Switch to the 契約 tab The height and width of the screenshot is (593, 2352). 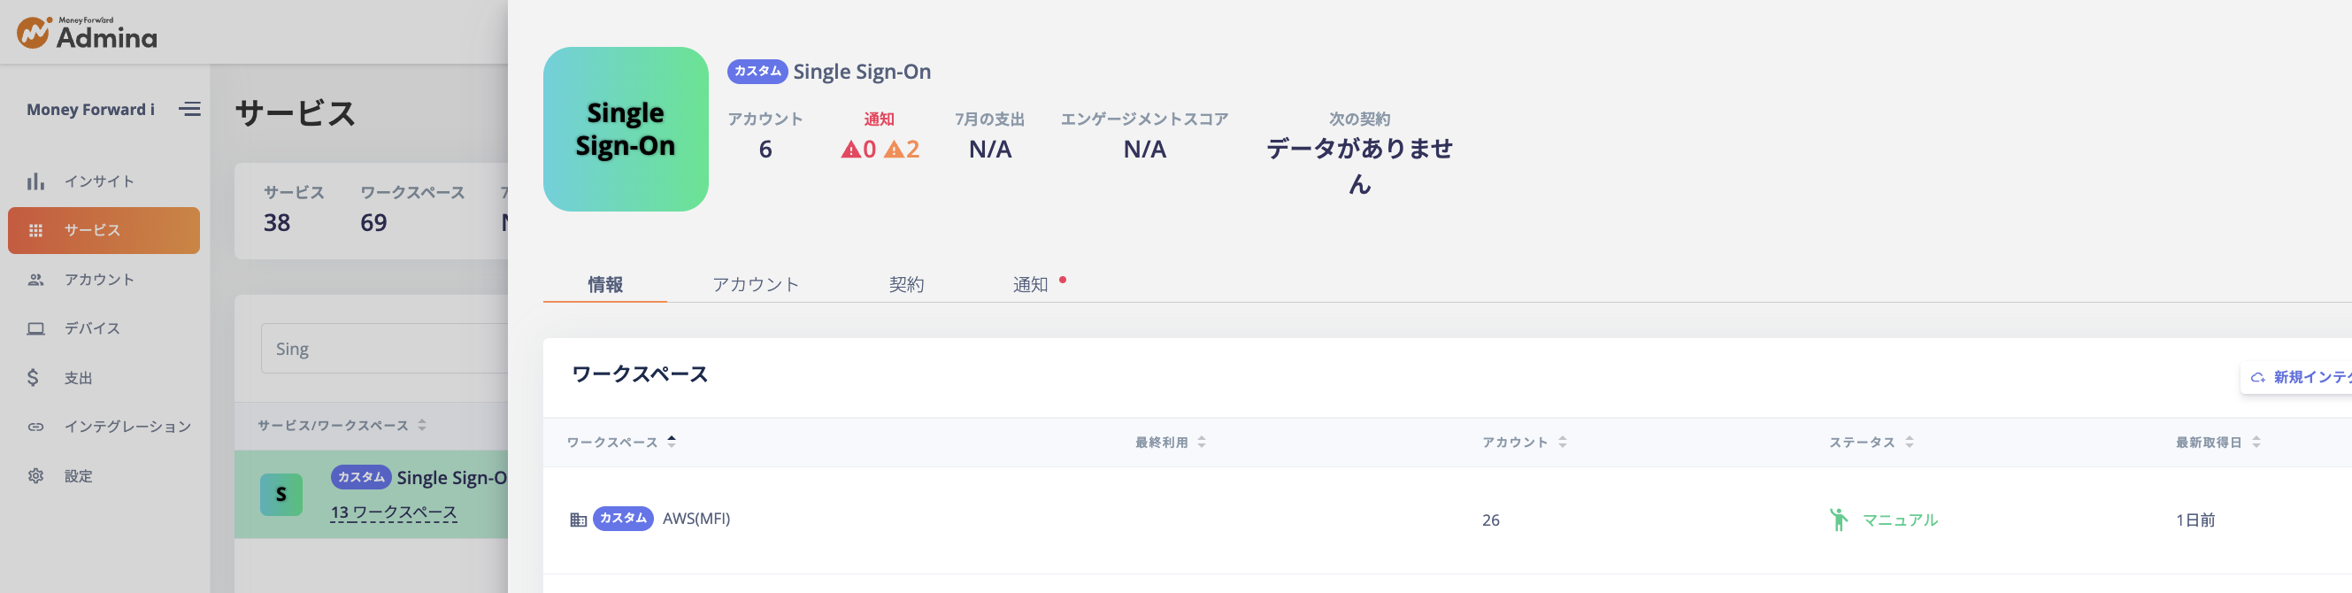906,284
